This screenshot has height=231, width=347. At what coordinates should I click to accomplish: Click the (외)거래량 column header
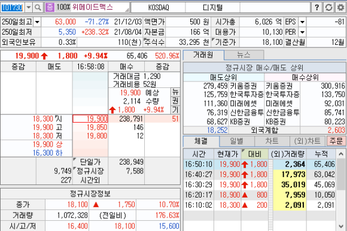pyautogui.click(x=287, y=154)
